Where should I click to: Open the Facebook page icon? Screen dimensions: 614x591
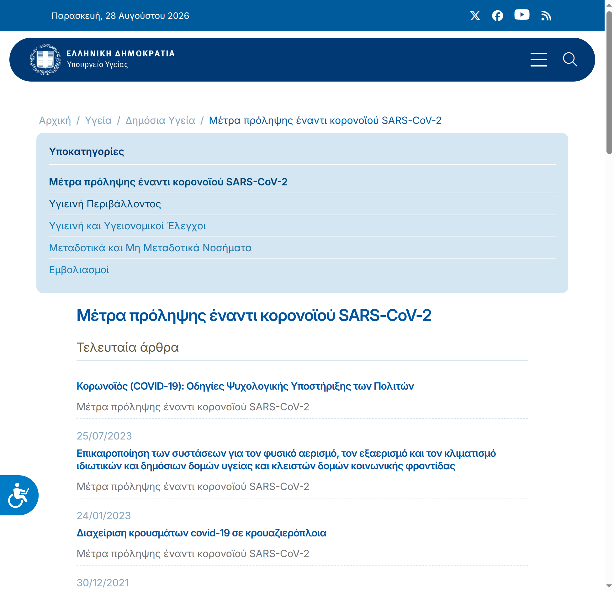tap(497, 16)
